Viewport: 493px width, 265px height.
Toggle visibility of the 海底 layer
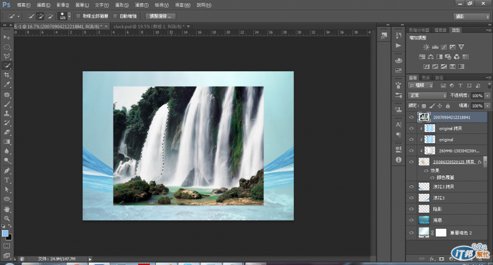412,220
